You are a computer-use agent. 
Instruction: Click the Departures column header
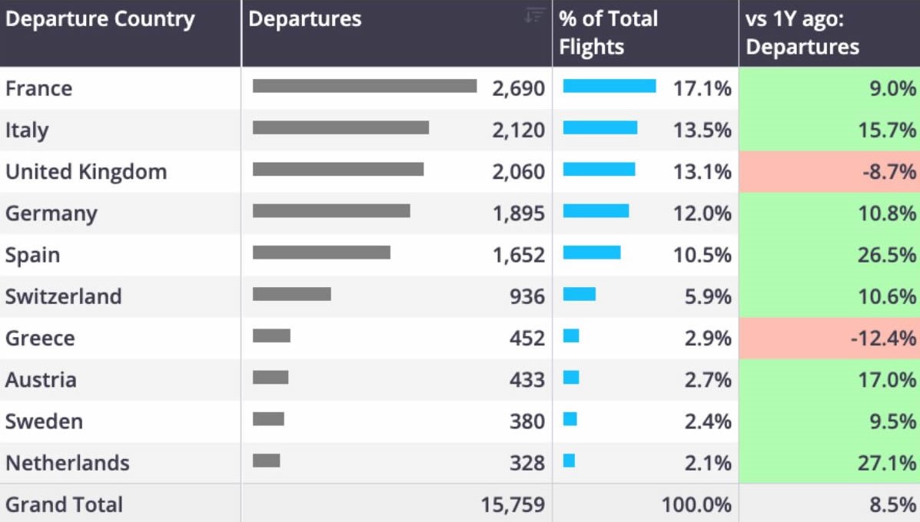coord(397,33)
